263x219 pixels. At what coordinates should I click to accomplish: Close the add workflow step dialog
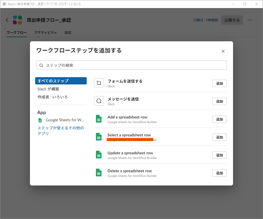[x=223, y=51]
